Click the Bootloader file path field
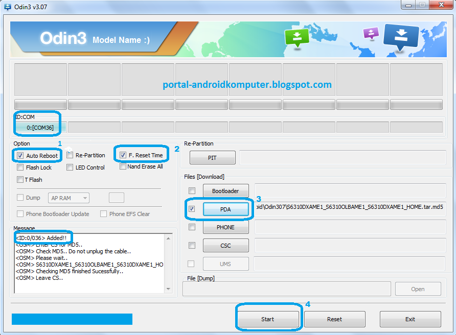Image resolution: width=456 pixels, height=335 pixels. [350, 190]
